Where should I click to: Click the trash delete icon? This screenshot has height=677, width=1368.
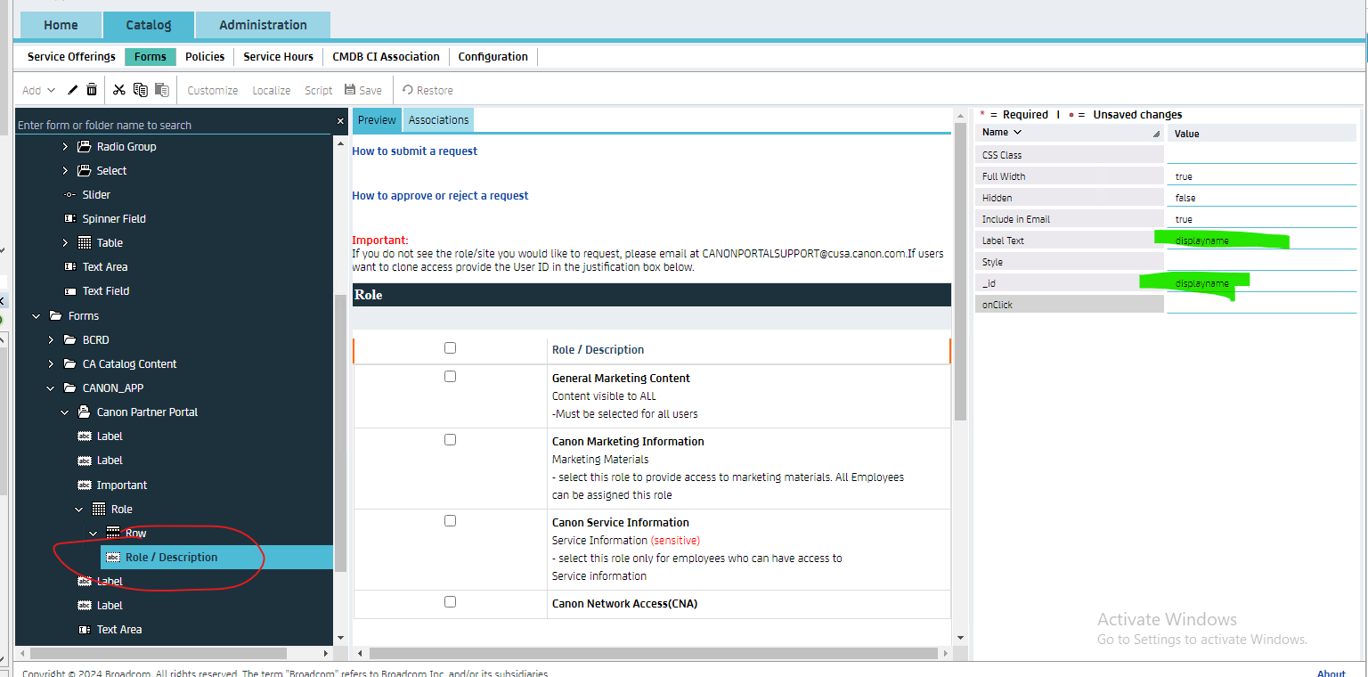[x=92, y=90]
